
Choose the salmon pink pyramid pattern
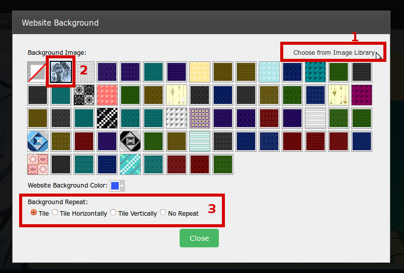(107, 95)
